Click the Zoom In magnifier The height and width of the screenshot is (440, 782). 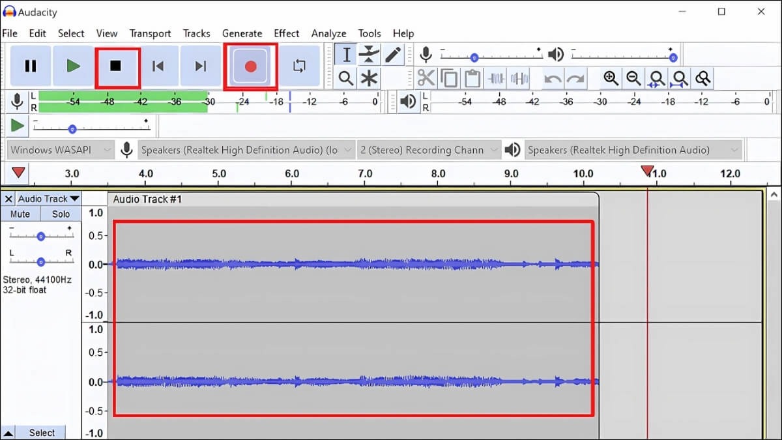pyautogui.click(x=611, y=79)
